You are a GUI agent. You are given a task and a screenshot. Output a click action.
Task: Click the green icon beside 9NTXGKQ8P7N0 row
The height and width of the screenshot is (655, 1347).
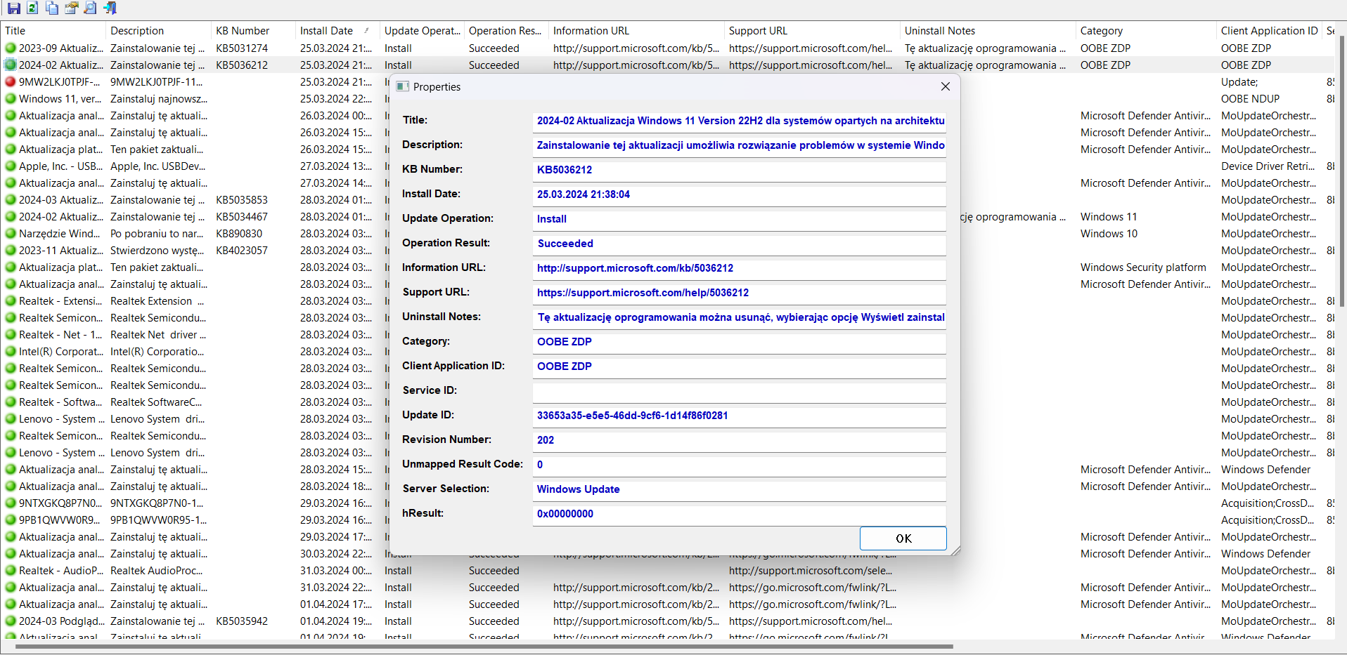[x=11, y=503]
